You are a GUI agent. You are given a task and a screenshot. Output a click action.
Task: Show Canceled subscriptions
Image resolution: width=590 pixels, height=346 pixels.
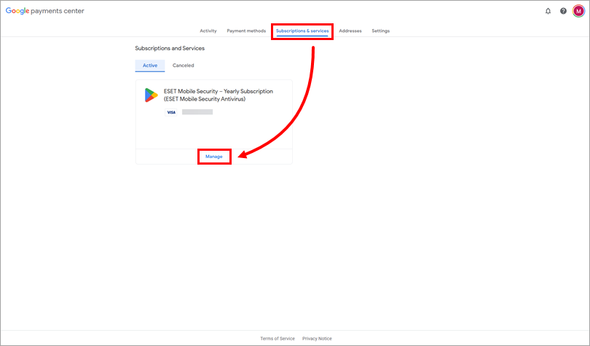click(x=183, y=66)
